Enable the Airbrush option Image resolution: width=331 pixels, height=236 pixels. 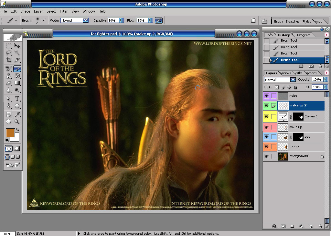(x=159, y=20)
